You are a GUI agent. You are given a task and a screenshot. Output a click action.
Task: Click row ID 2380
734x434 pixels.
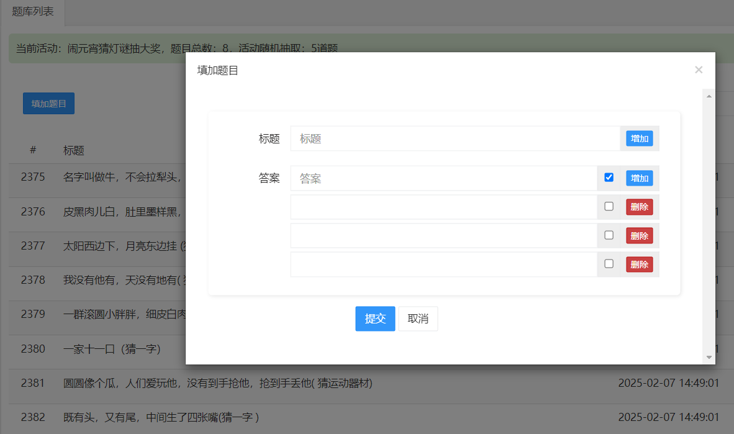pyautogui.click(x=33, y=349)
